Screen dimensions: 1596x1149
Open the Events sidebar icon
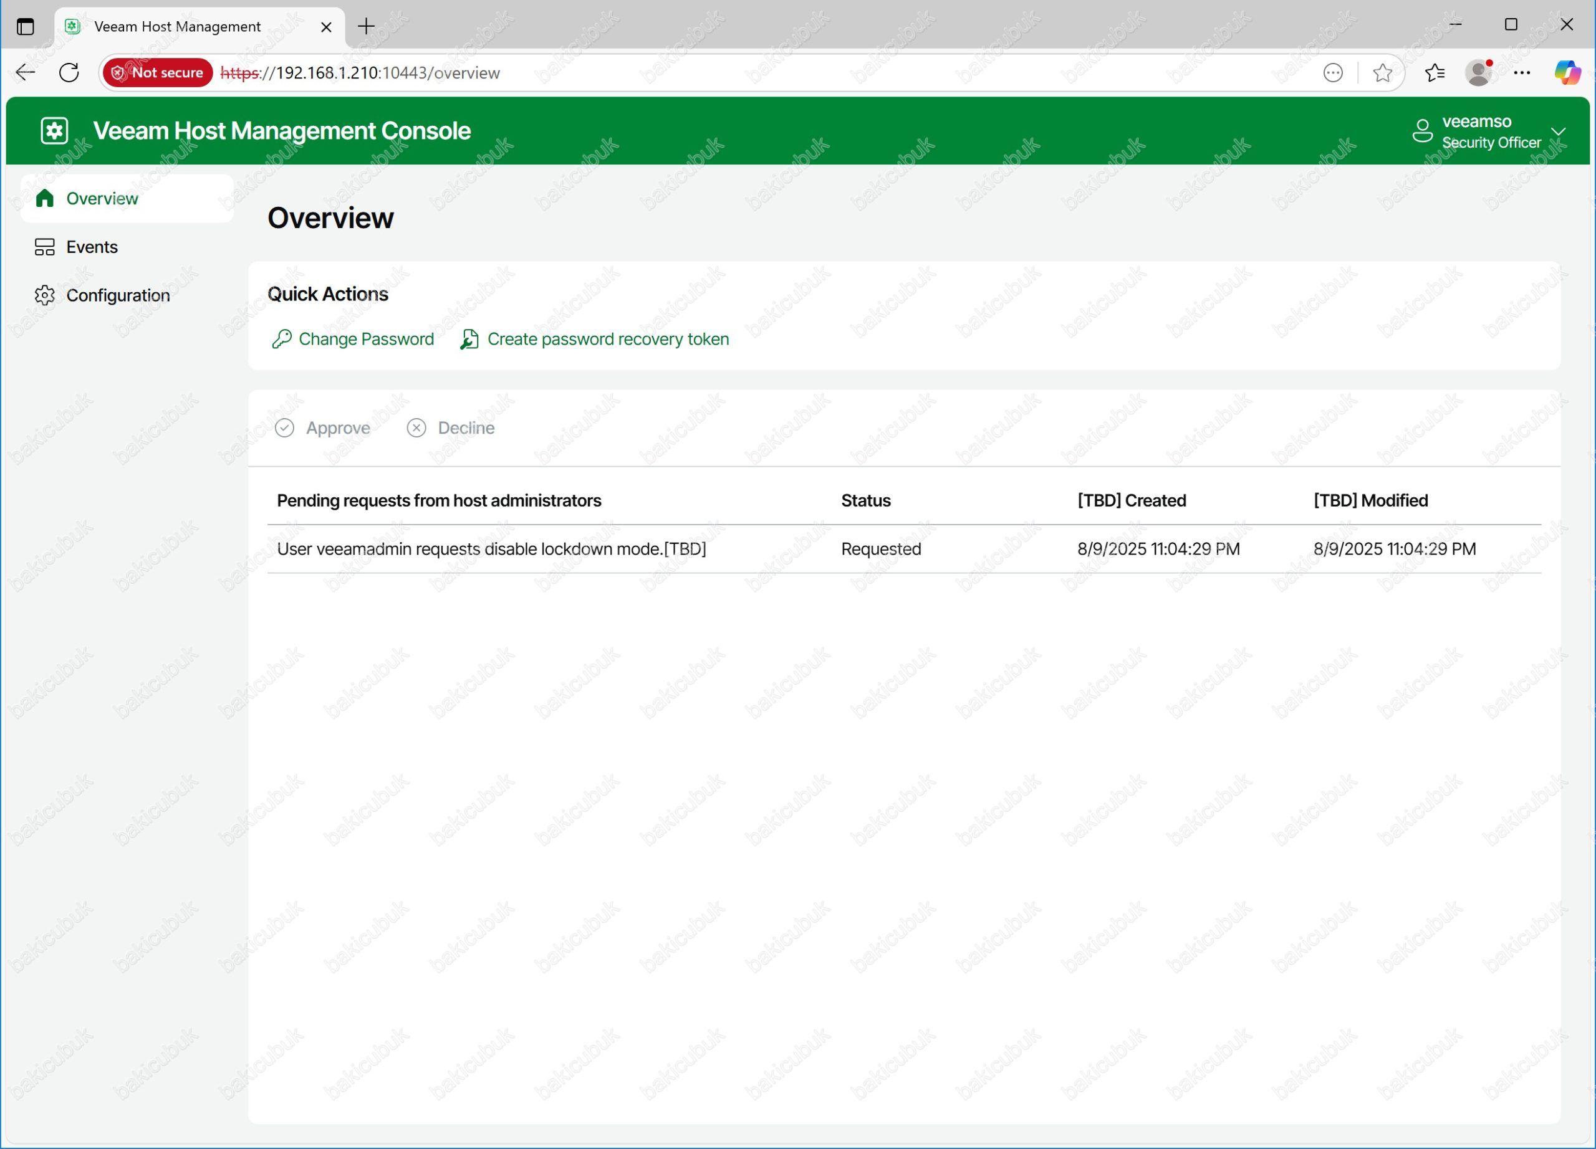(x=44, y=247)
